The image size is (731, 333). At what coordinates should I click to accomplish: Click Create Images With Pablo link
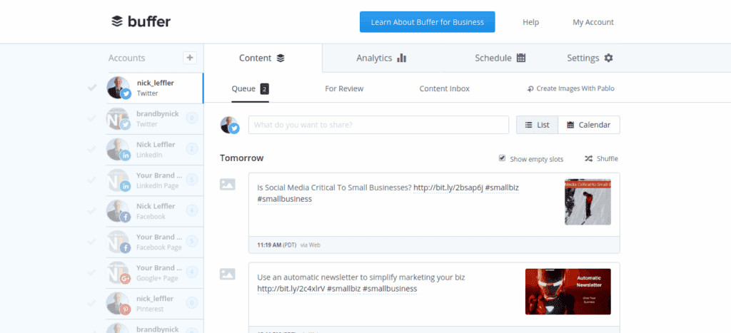click(570, 88)
